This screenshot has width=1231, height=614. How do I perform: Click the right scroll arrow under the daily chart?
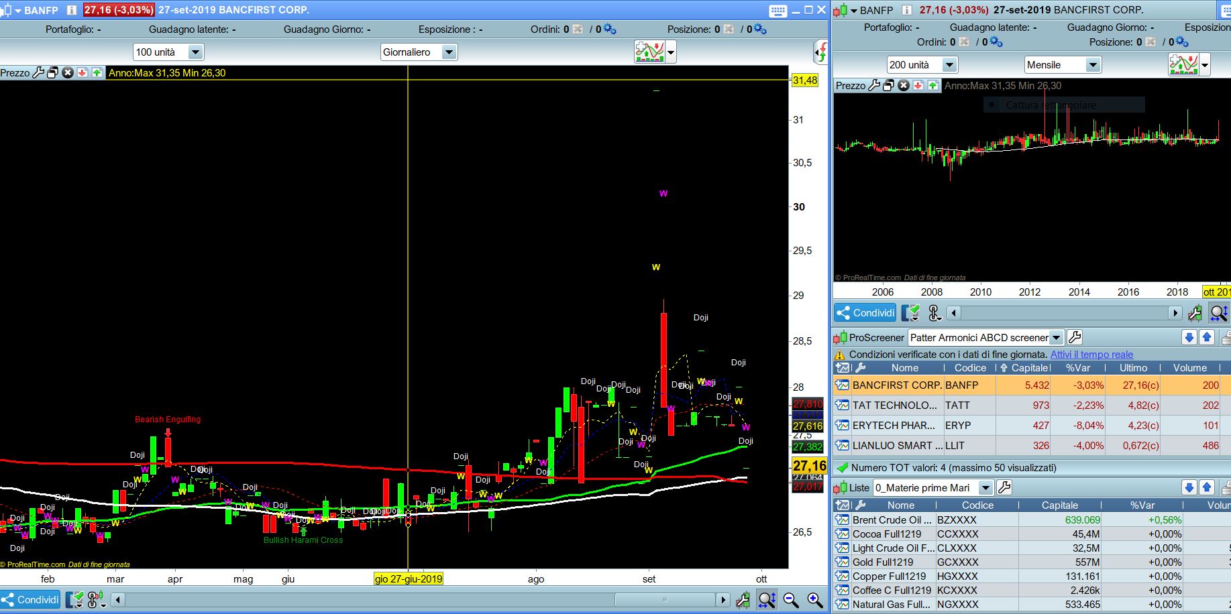pyautogui.click(x=722, y=600)
